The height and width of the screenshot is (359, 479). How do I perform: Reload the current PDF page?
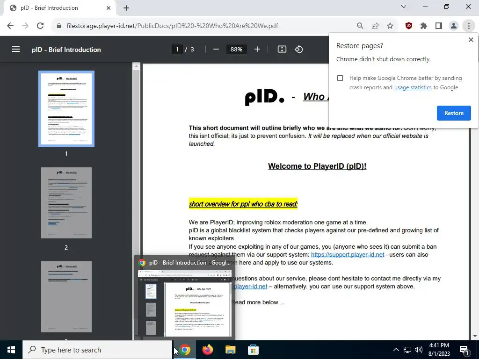pyautogui.click(x=40, y=26)
